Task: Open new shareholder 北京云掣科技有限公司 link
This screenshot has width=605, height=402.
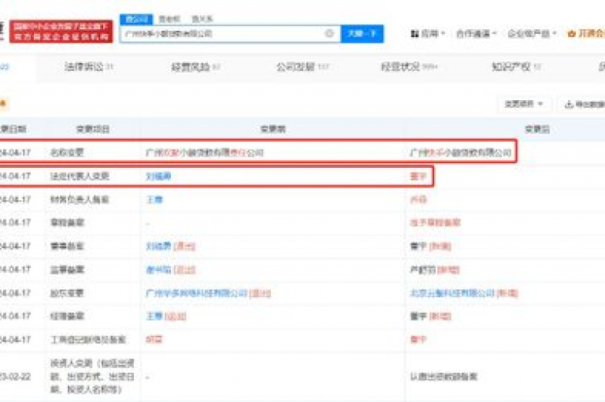Action: click(452, 293)
